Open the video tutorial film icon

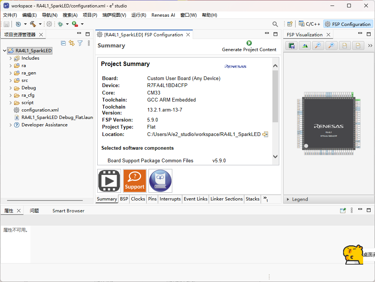(109, 181)
